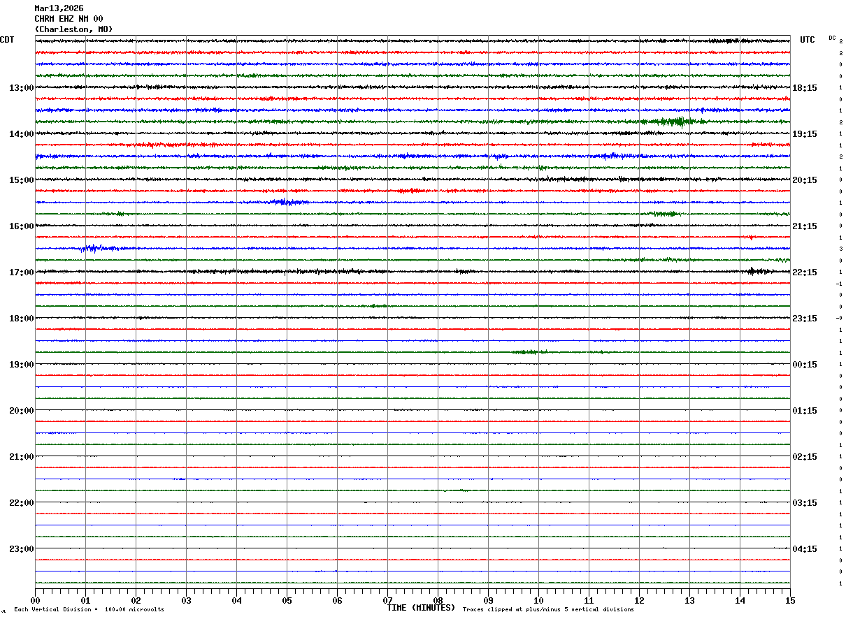Click the 19:15 UTC time label
This screenshot has width=846, height=619.
pos(805,134)
